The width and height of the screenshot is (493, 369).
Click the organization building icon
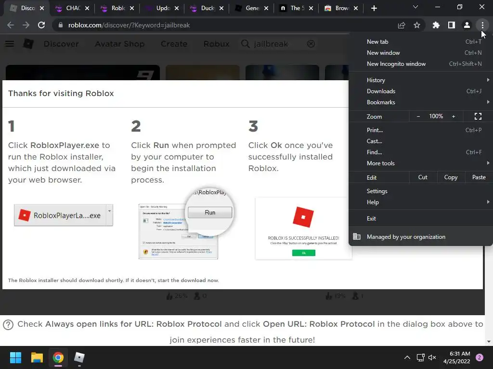[x=357, y=236]
